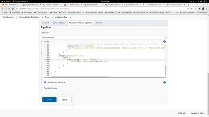Expand the Dev breadcrumb arrow

click(x=52, y=17)
